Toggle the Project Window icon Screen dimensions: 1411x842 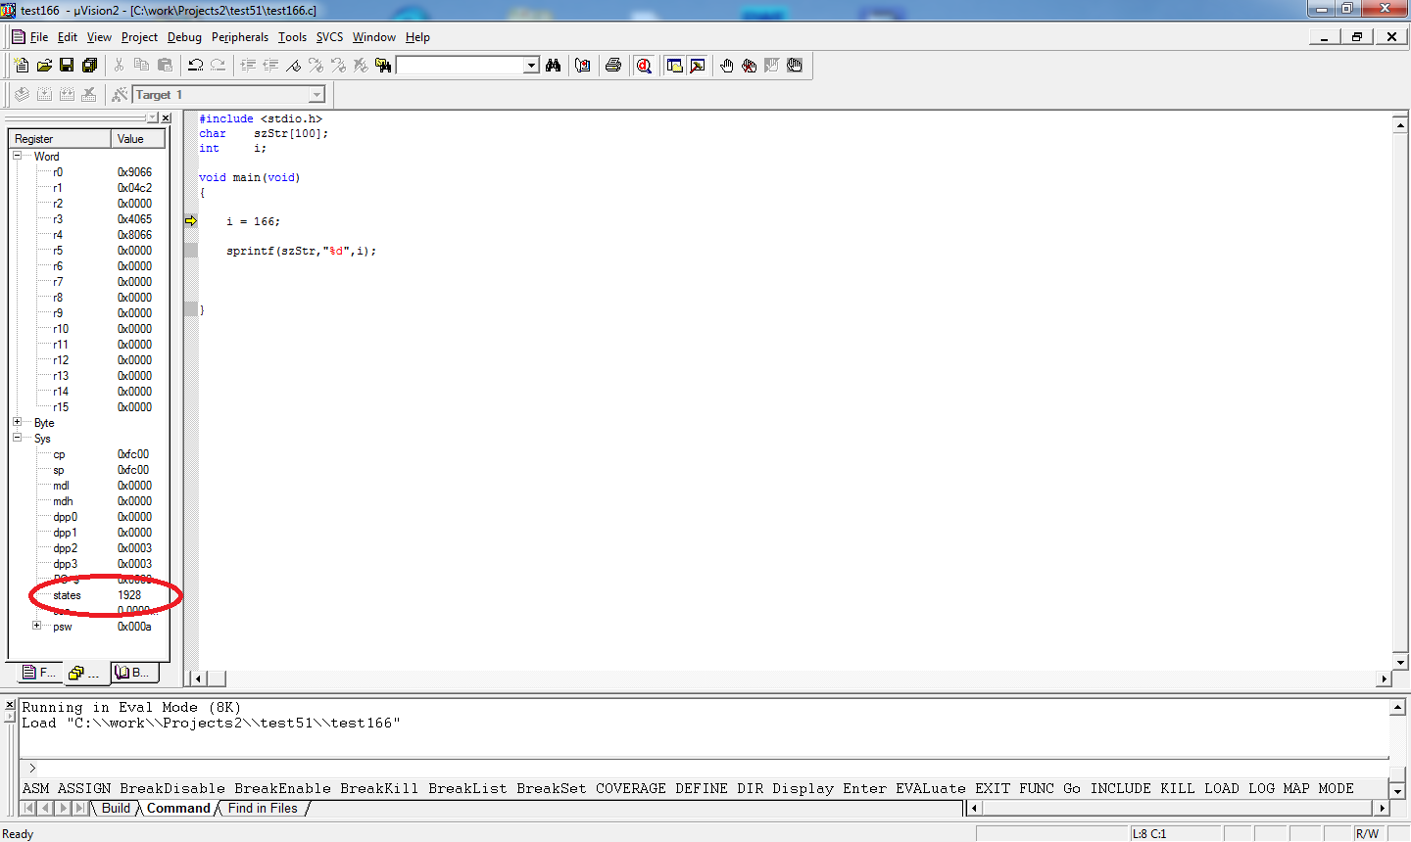[x=674, y=66]
